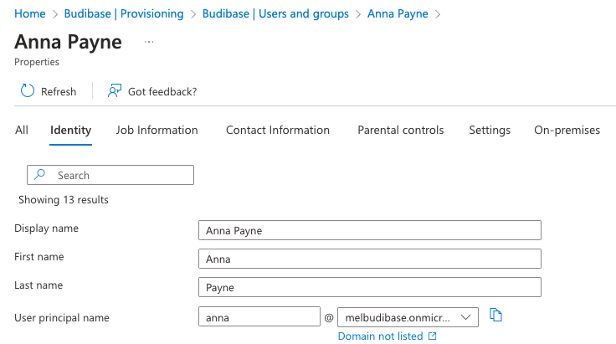
Task: Open the ellipsis more options menu
Action: pyautogui.click(x=149, y=42)
